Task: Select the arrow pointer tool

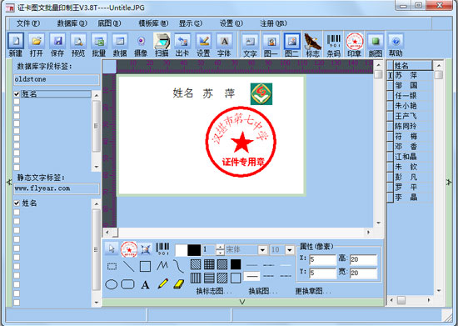Action: point(112,249)
